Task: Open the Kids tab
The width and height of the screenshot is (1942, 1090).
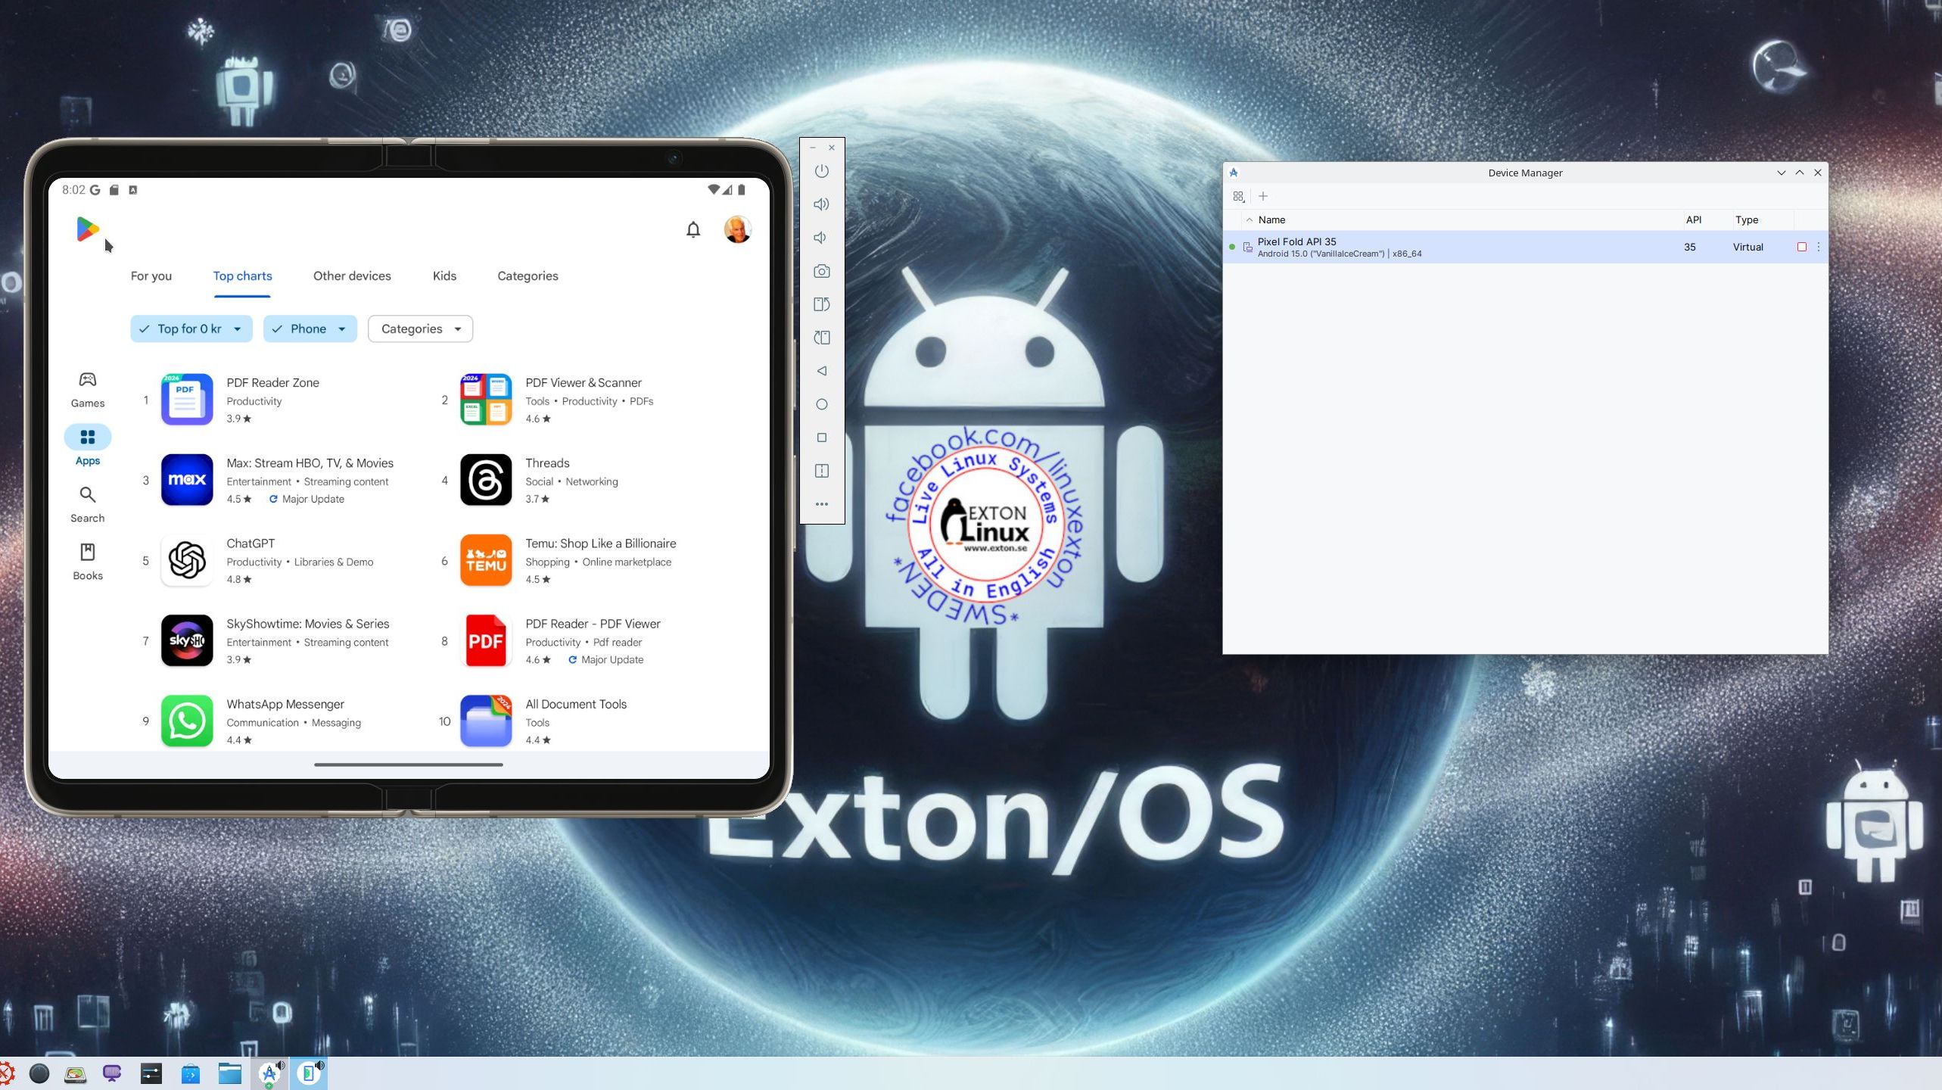Action: point(444,276)
